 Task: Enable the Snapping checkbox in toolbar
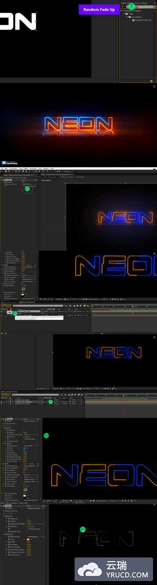(63, 171)
